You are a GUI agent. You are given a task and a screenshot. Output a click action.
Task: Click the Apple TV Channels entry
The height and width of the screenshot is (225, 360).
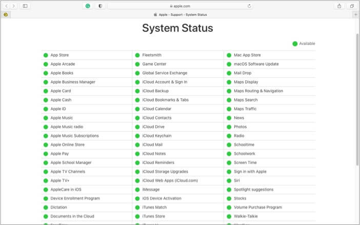[x=68, y=172]
